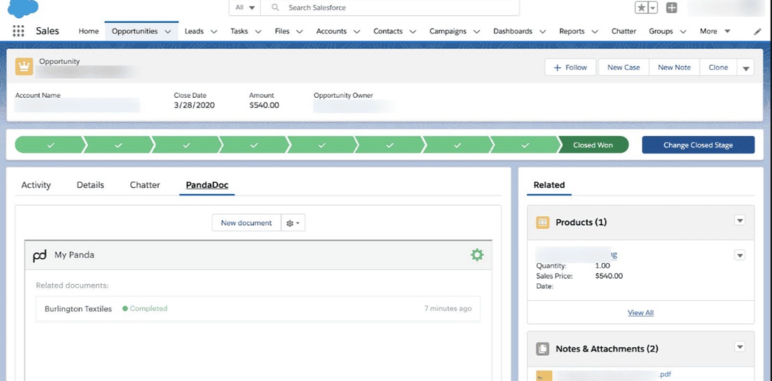Open the Chatter navigation tab
Screen dimensions: 772x381
tap(623, 31)
